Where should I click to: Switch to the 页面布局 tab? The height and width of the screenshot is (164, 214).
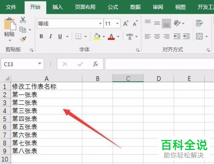pyautogui.click(x=85, y=7)
